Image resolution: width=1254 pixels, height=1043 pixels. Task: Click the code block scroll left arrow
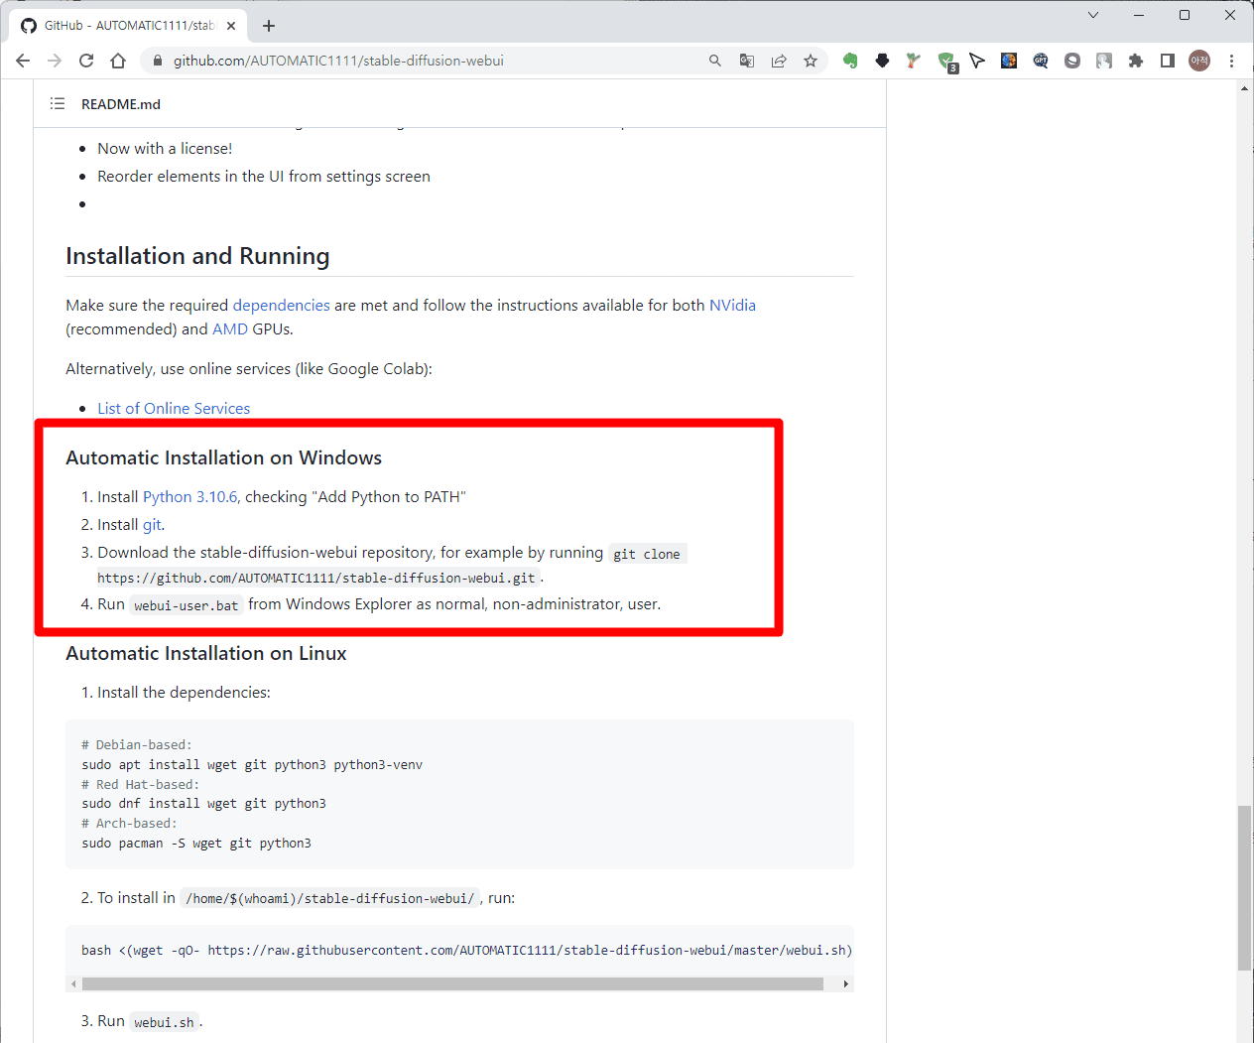72,983
